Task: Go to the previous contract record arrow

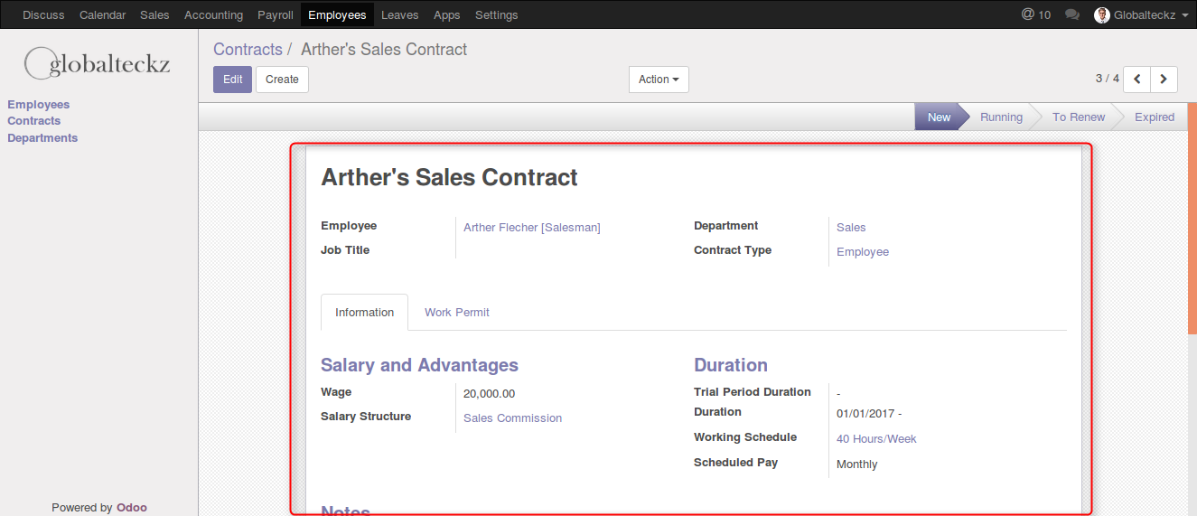Action: (1137, 80)
